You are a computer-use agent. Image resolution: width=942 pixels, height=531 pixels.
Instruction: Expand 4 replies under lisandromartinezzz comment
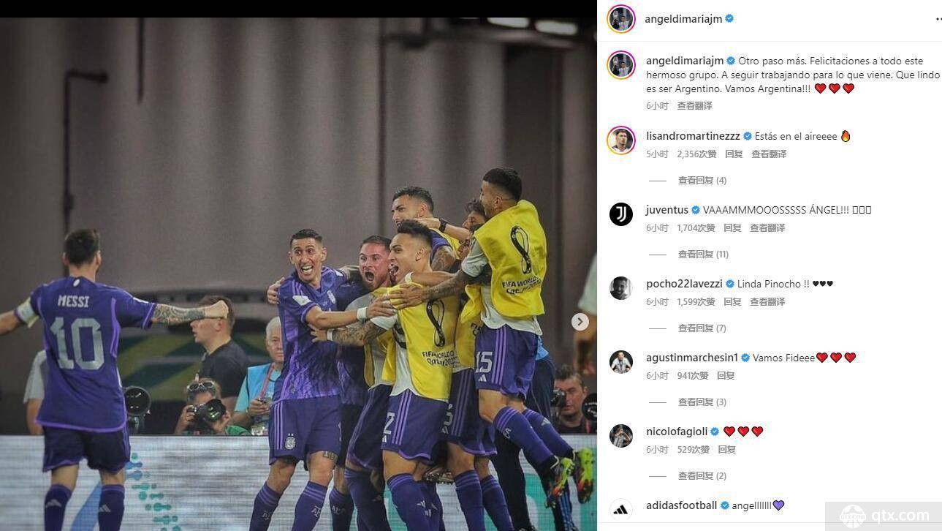click(702, 181)
